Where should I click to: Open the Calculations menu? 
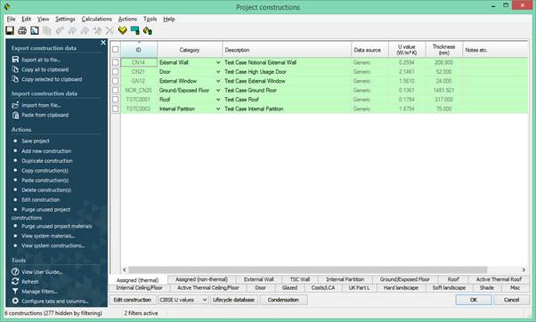click(x=96, y=19)
